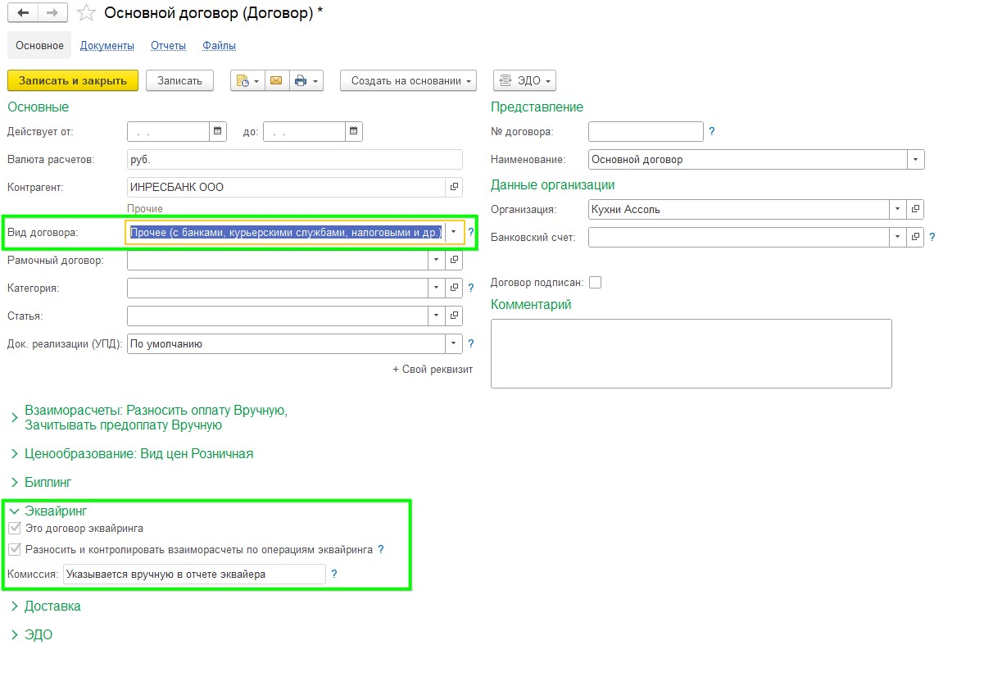Switch to the Документы tab
Screen dimensions: 993x677
tap(107, 46)
